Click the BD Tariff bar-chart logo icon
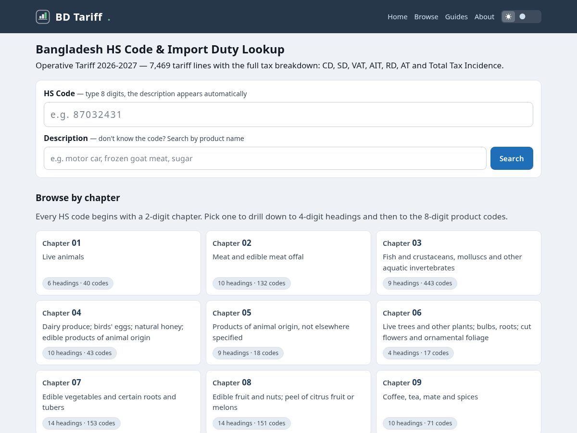Screen dimensions: 577x433 [x=43, y=17]
